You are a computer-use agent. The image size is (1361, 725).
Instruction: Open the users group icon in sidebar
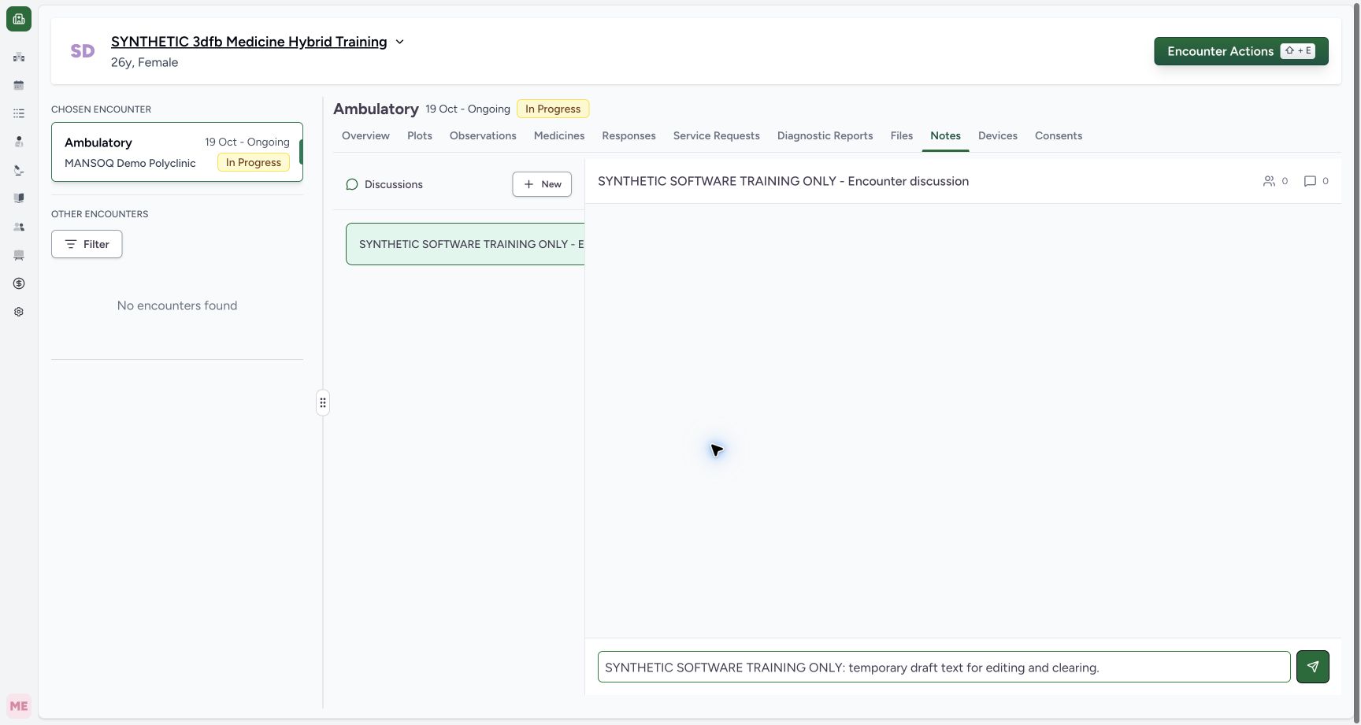click(19, 227)
